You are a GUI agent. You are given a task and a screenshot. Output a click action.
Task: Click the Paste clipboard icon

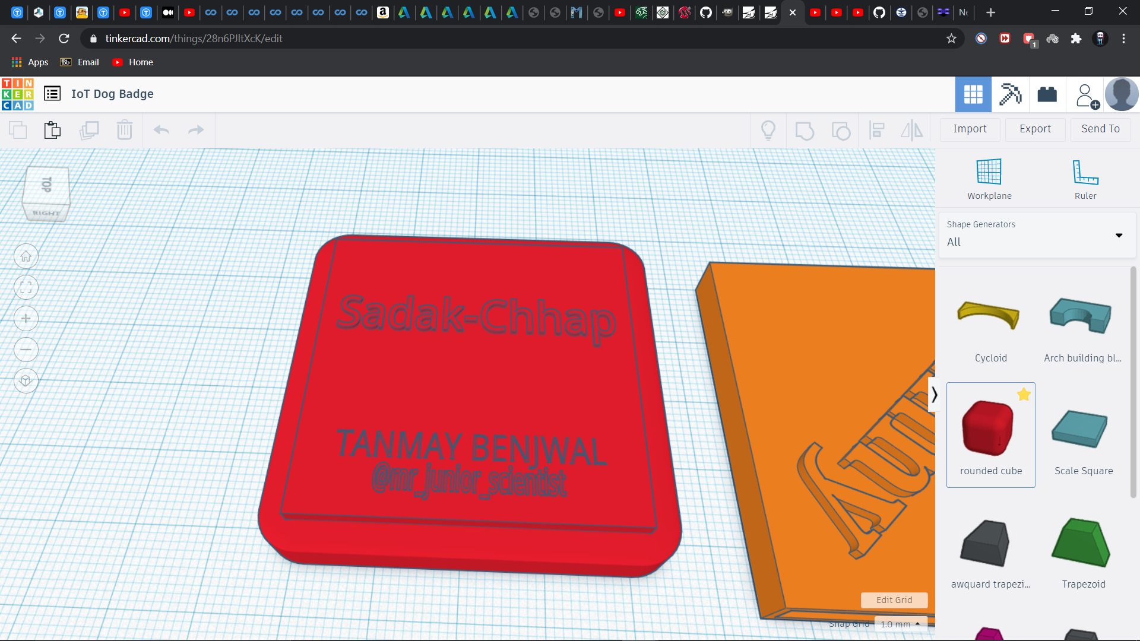[53, 130]
